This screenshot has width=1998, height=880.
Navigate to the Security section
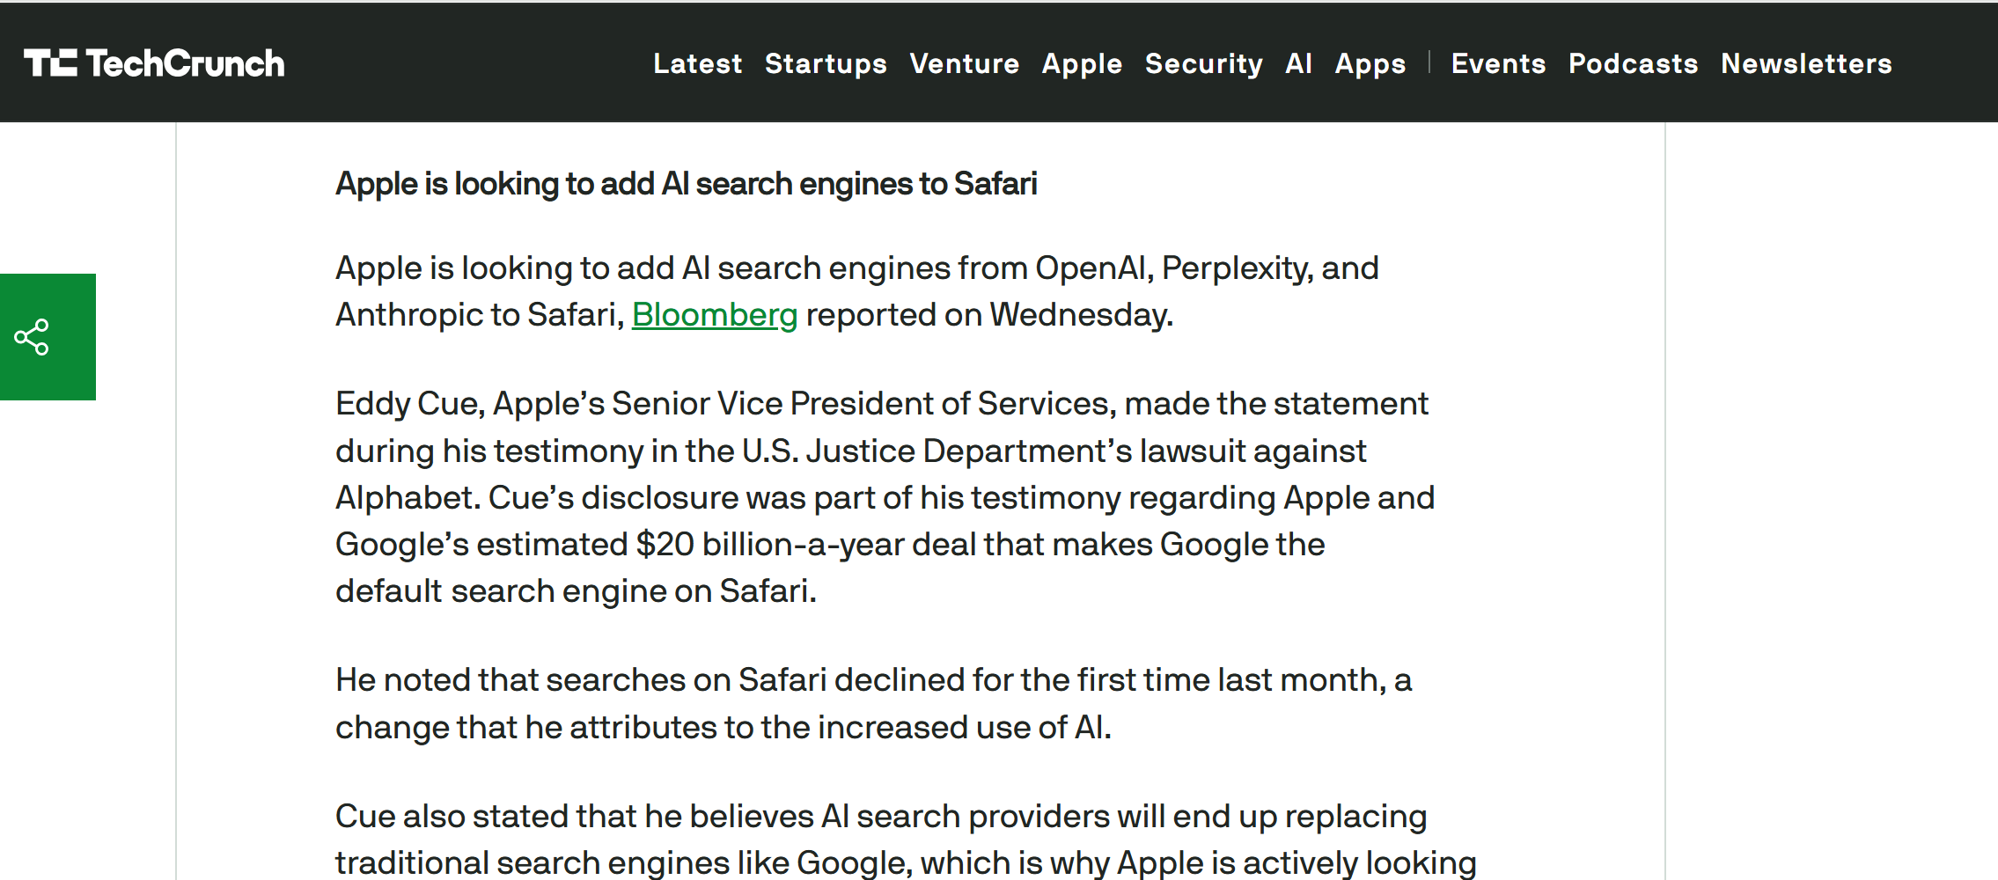(1203, 63)
